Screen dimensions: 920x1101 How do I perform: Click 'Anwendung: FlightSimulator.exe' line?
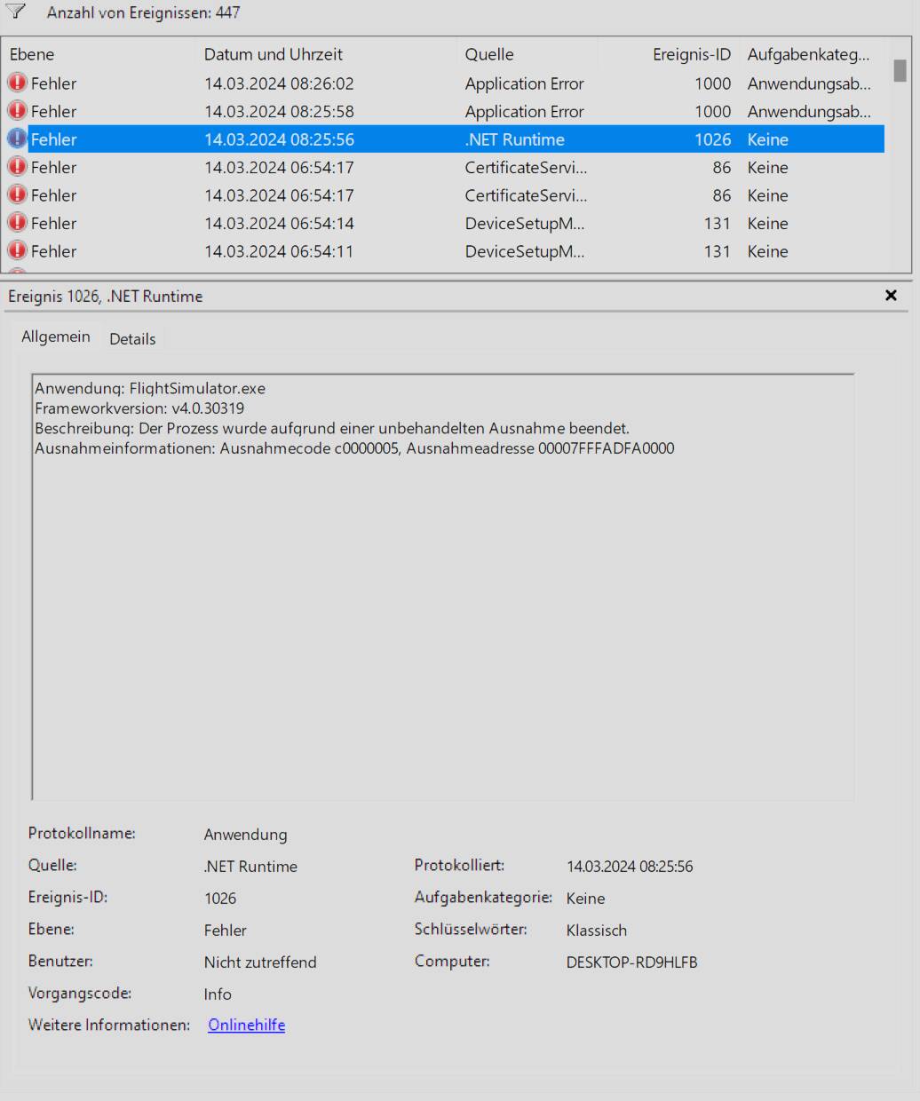point(150,388)
